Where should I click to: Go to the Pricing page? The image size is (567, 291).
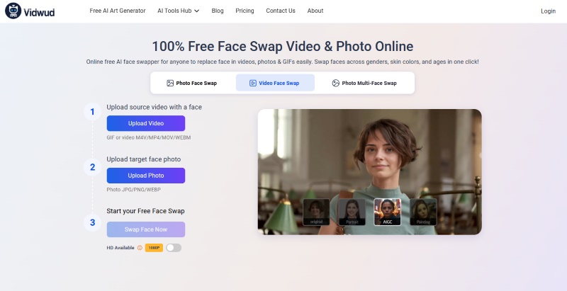(x=245, y=11)
